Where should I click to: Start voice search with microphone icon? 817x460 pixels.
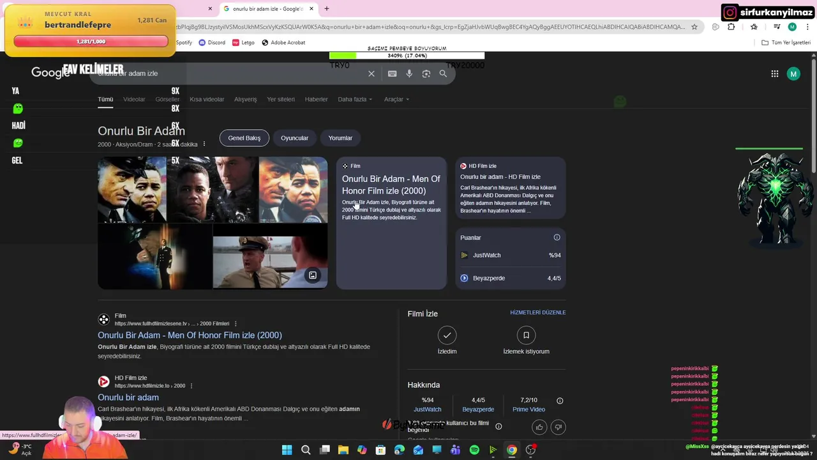click(409, 73)
